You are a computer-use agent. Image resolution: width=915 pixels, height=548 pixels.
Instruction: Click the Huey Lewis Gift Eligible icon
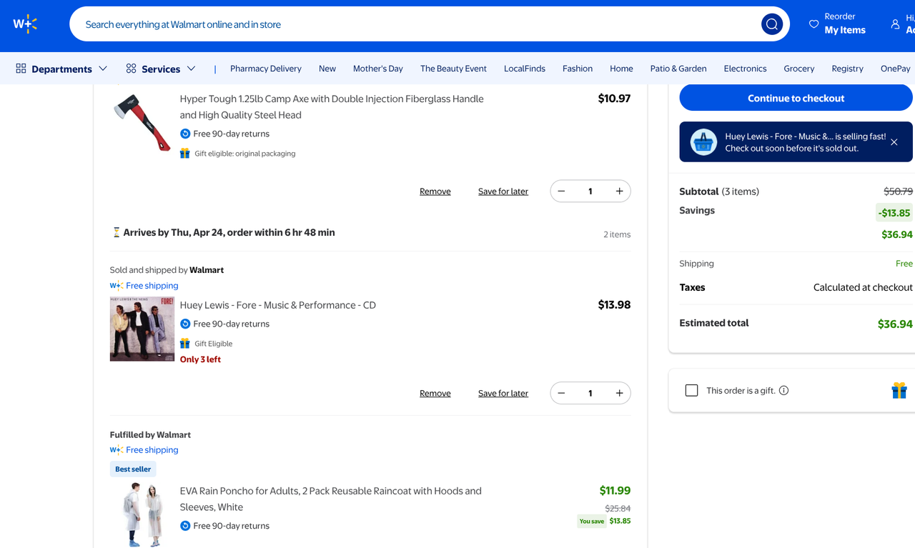[x=185, y=343]
